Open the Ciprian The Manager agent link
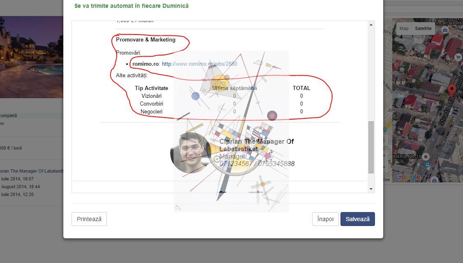The image size is (463, 263). pyautogui.click(x=31, y=171)
